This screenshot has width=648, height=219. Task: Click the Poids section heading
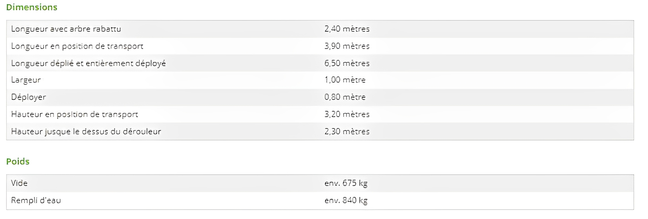(x=18, y=161)
